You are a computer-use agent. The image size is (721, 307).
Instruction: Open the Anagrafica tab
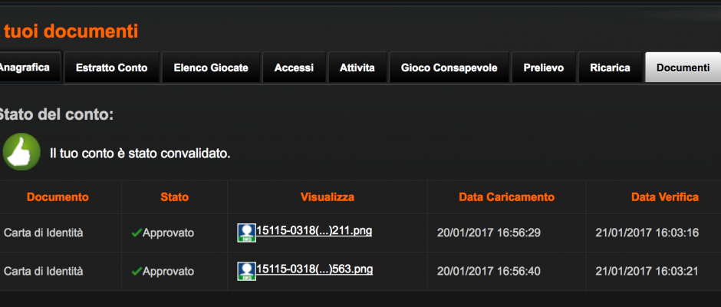[31, 68]
